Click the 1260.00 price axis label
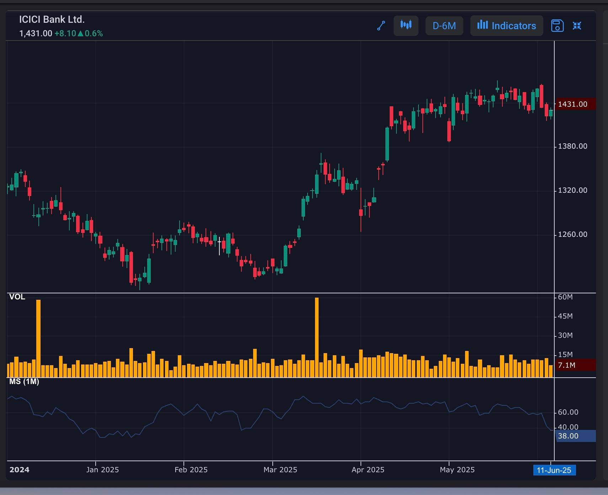Viewport: 608px width, 495px height. click(573, 234)
